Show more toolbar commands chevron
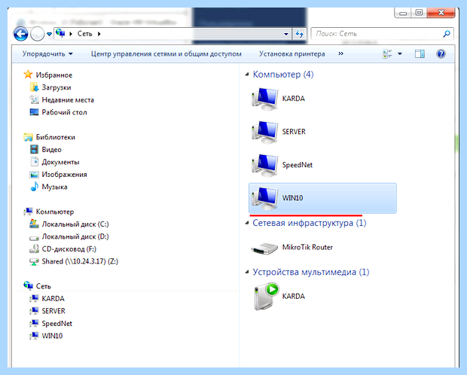 [x=340, y=53]
